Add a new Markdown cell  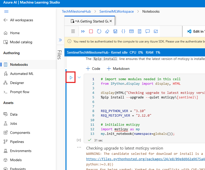[x=118, y=69]
